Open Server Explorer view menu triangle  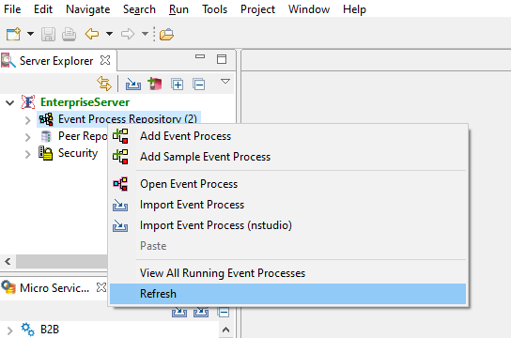click(x=225, y=81)
